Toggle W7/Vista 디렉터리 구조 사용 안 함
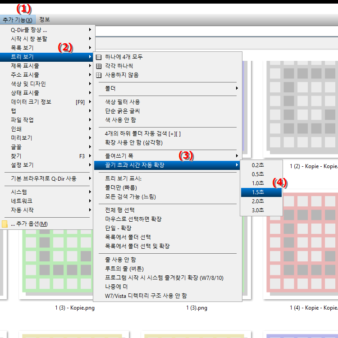The height and width of the screenshot is (338, 338). click(167, 296)
